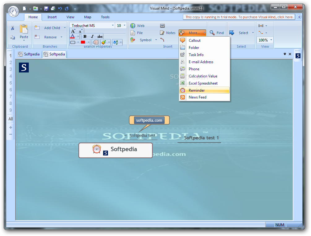The height and width of the screenshot is (236, 311).
Task: Click the Redo arrow icon
Action: 67,9
